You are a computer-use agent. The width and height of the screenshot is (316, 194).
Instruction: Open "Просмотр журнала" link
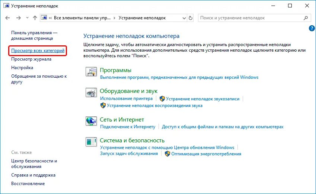tap(31, 59)
